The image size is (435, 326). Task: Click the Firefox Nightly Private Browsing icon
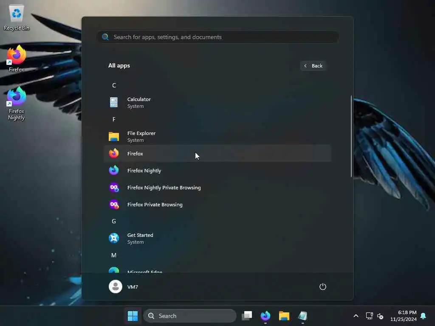pos(114,187)
